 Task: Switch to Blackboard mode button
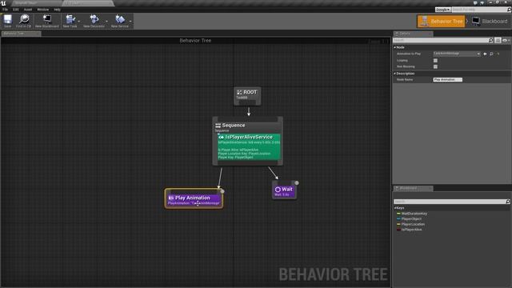click(x=490, y=22)
